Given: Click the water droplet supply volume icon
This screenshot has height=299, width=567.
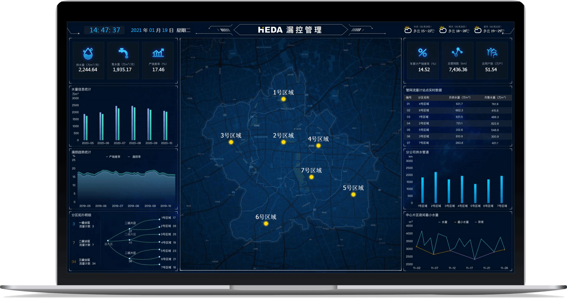Looking at the screenshot, I should pyautogui.click(x=88, y=53).
